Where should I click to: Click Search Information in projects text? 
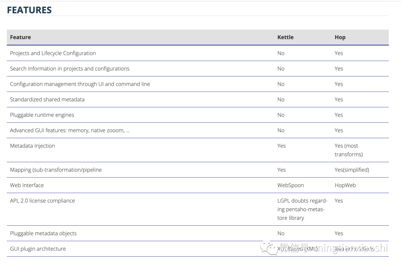(69, 69)
